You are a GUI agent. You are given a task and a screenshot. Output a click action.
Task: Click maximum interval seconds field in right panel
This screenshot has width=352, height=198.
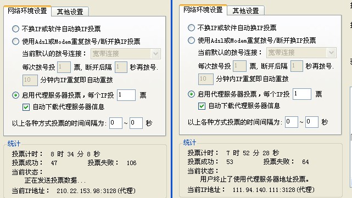(312, 122)
